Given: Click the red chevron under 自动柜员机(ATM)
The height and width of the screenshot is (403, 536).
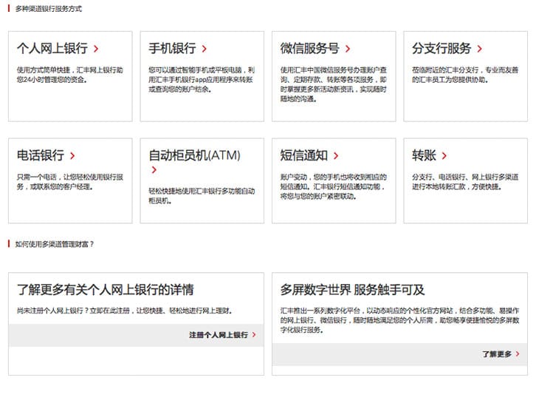Looking at the screenshot, I should pos(154,170).
